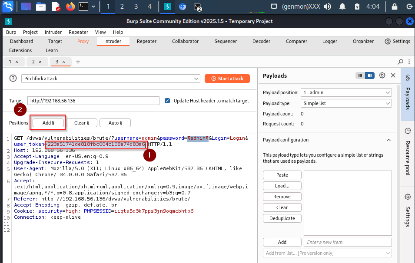Viewport: 415px width, 263px height.
Task: Check the battery power indicator
Action: tap(357, 7)
